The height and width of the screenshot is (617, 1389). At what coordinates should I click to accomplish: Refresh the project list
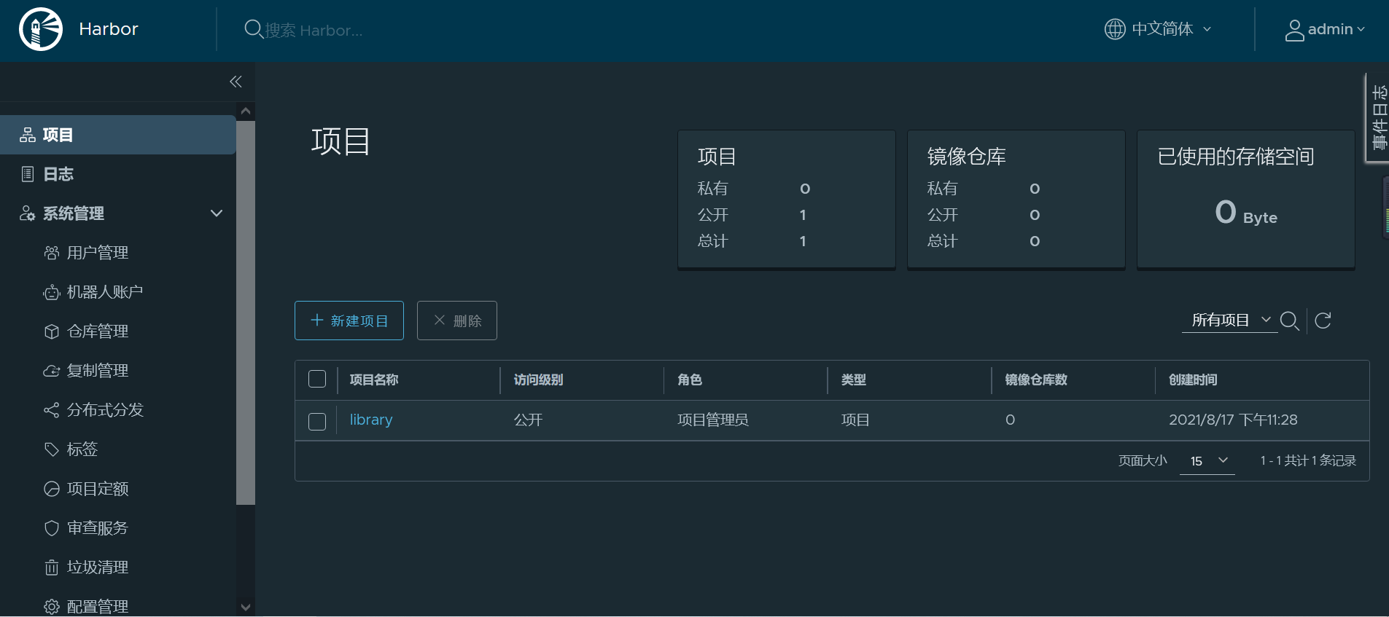1323,321
